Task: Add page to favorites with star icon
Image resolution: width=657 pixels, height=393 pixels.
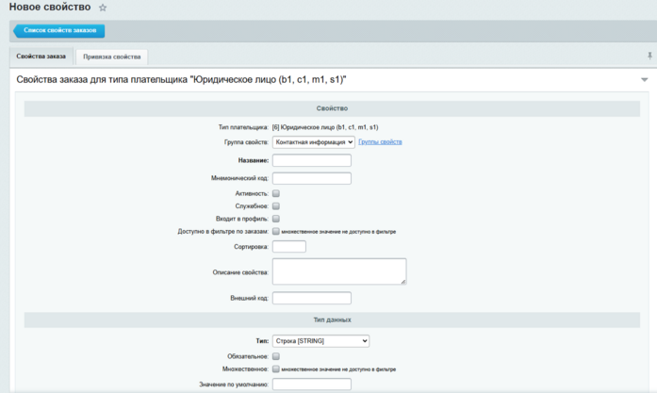Action: coord(103,8)
